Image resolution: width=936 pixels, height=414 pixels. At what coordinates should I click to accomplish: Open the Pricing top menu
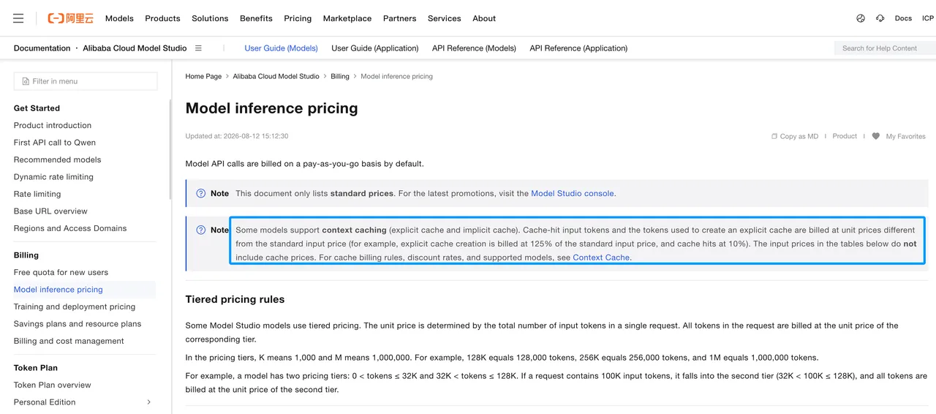pos(298,18)
